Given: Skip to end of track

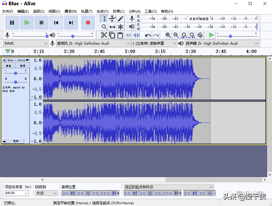Looking at the screenshot, I should point(71,23).
